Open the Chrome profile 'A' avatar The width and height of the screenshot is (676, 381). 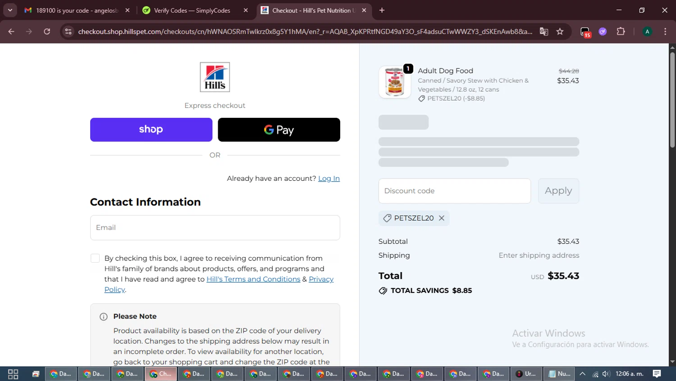(647, 31)
